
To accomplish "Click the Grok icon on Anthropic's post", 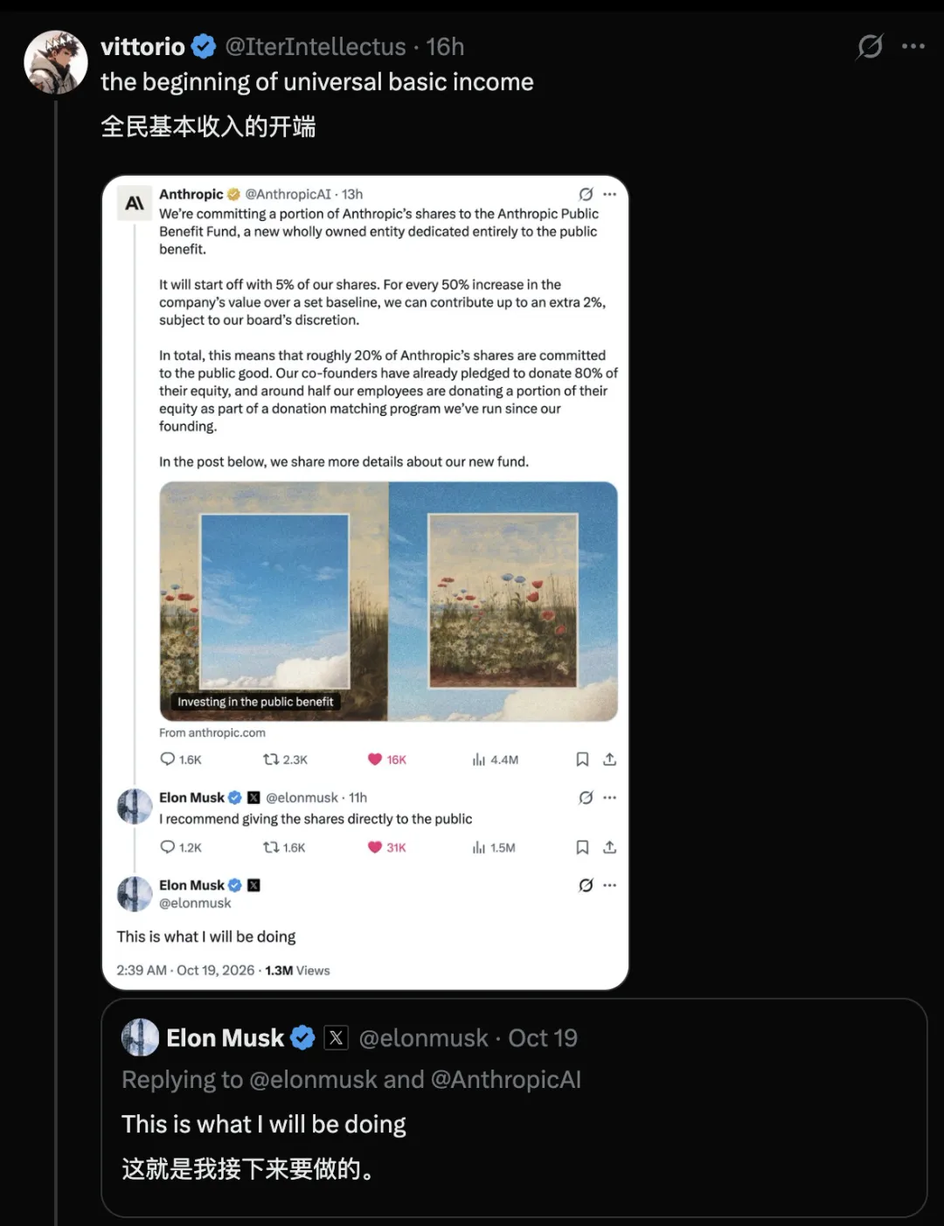I will point(586,194).
